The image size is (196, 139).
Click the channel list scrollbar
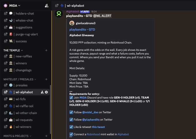[x=50, y=110]
